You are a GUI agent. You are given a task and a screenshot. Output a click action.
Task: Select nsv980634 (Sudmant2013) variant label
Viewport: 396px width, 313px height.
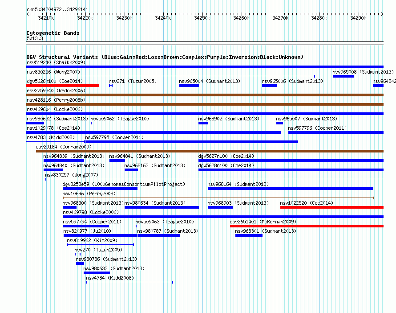(155, 203)
